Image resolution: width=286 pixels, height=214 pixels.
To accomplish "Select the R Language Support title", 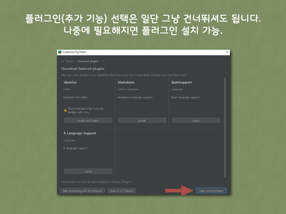I will point(80,133).
